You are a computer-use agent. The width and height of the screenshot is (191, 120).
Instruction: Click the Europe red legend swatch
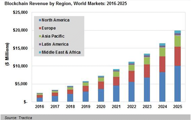point(40,28)
